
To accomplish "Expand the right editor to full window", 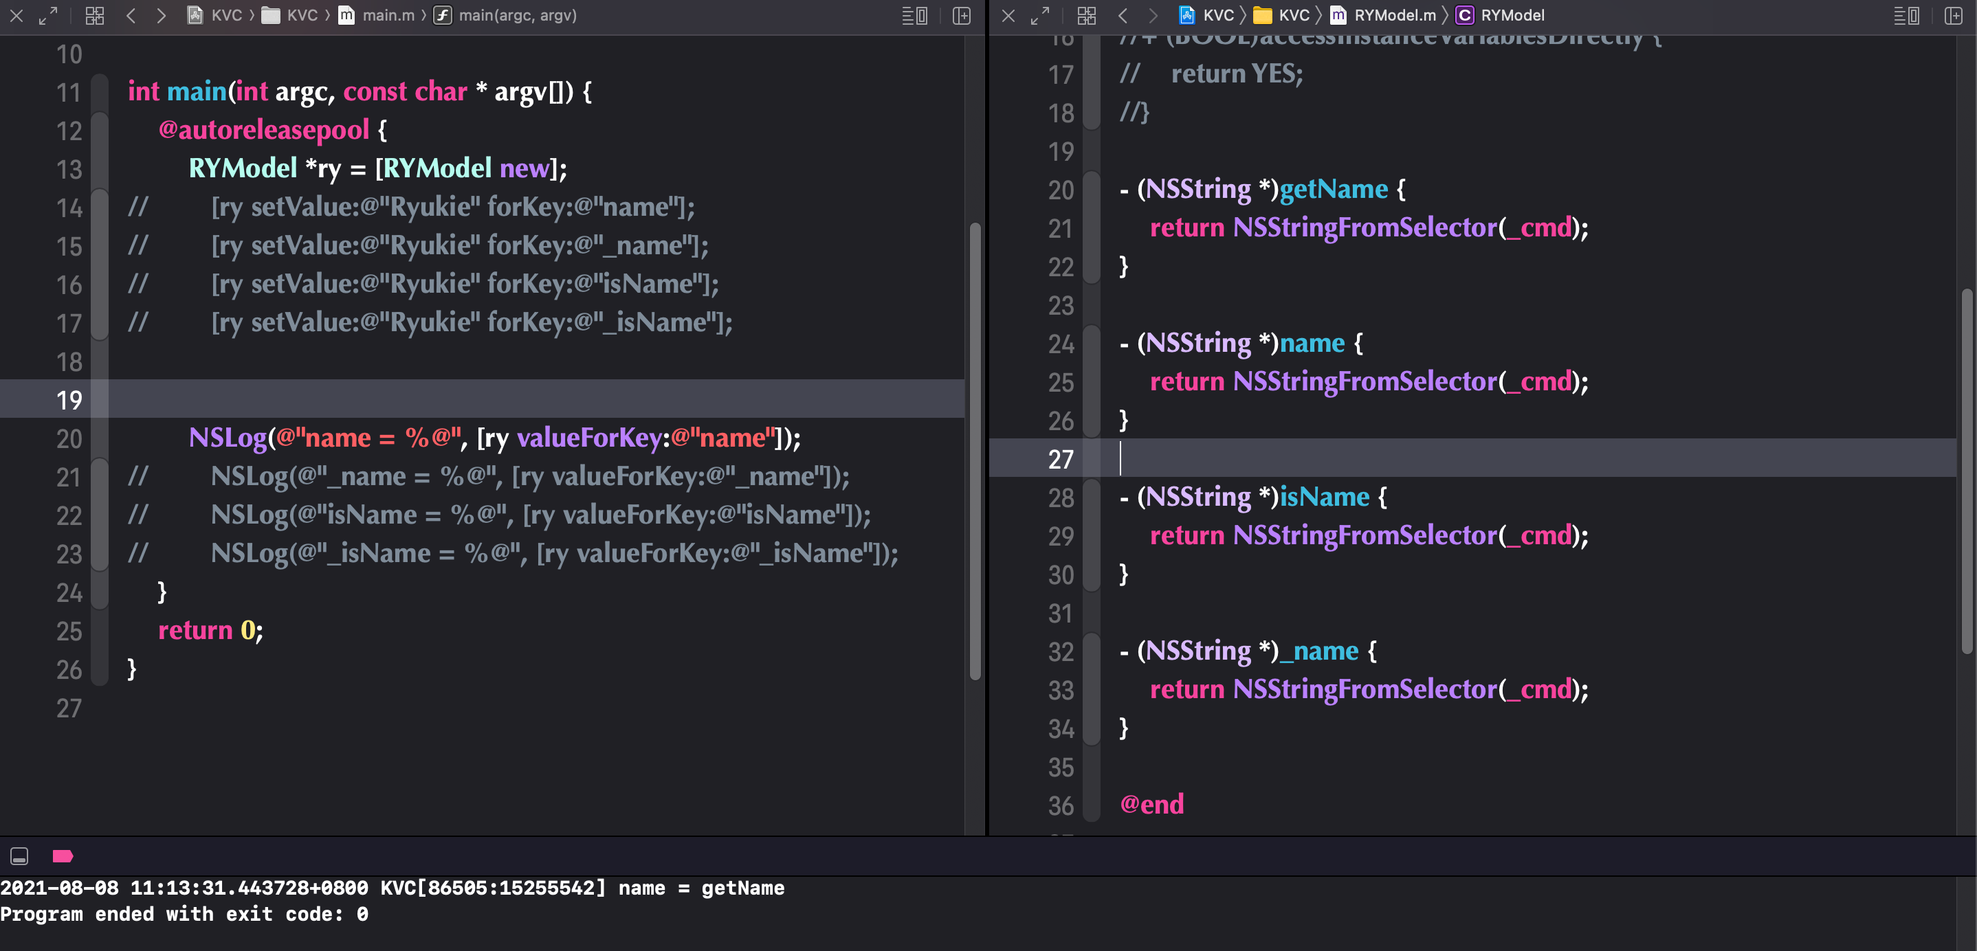I will pyautogui.click(x=1040, y=15).
